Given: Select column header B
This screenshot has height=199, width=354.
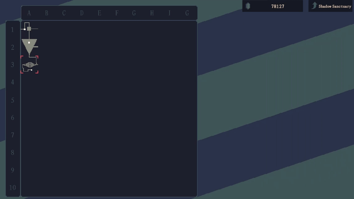Looking at the screenshot, I should tap(47, 13).
